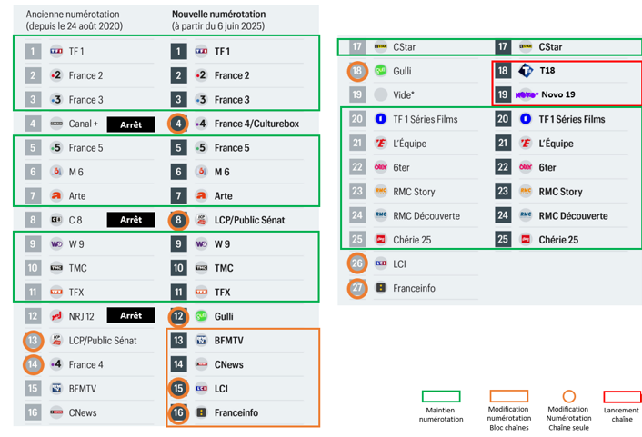Click the Arrêt label next to NRJ 12
Viewport: 642px width, 437px height.
(x=131, y=315)
